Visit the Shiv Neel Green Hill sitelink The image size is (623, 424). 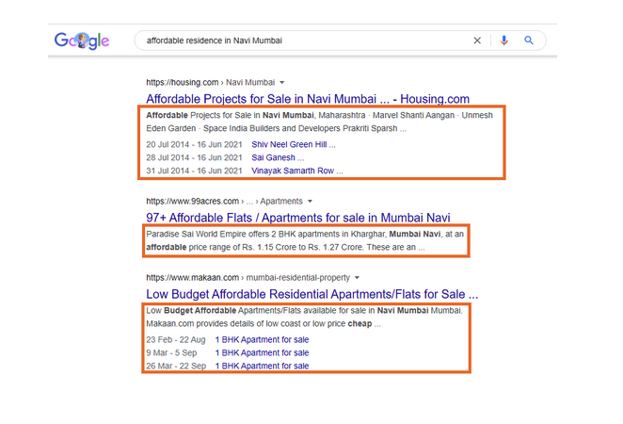pyautogui.click(x=294, y=144)
